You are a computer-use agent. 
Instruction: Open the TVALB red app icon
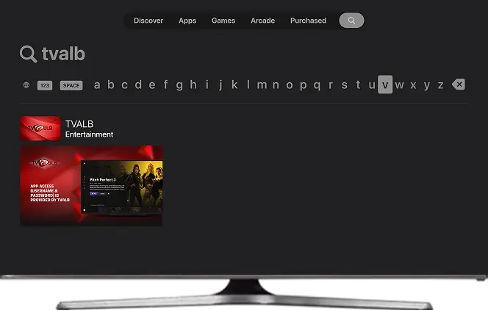(x=40, y=129)
